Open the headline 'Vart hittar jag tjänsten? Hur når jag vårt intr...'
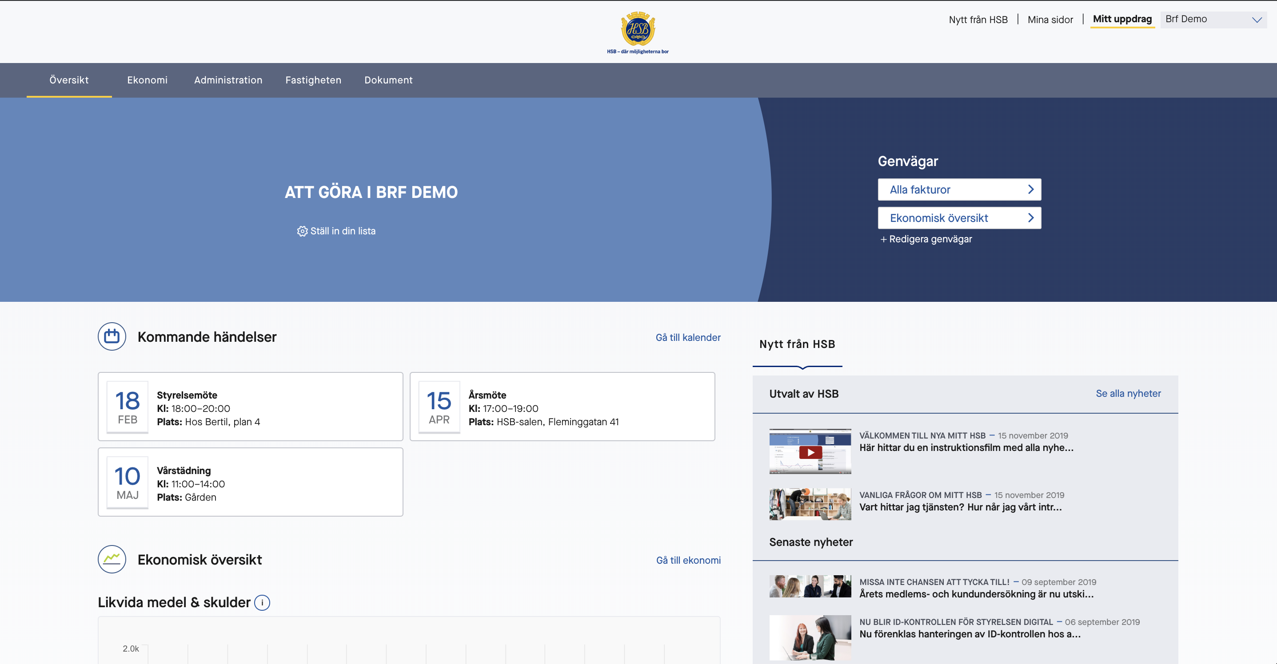1277x664 pixels. pyautogui.click(x=960, y=507)
